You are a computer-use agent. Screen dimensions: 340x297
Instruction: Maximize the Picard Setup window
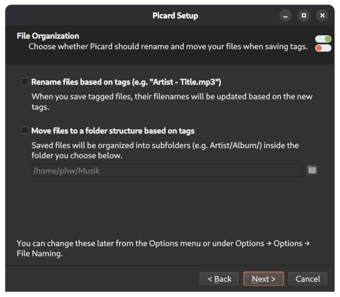[304, 16]
